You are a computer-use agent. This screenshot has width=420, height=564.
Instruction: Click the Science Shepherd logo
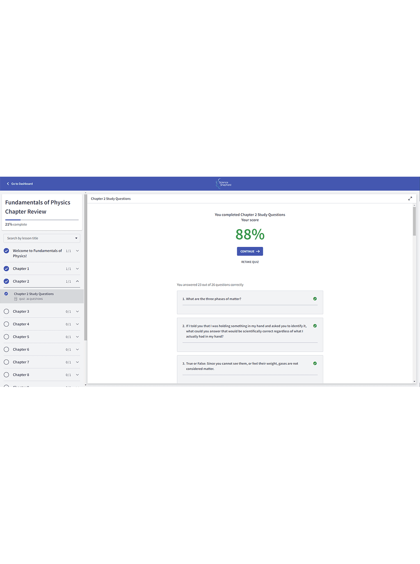pyautogui.click(x=224, y=184)
